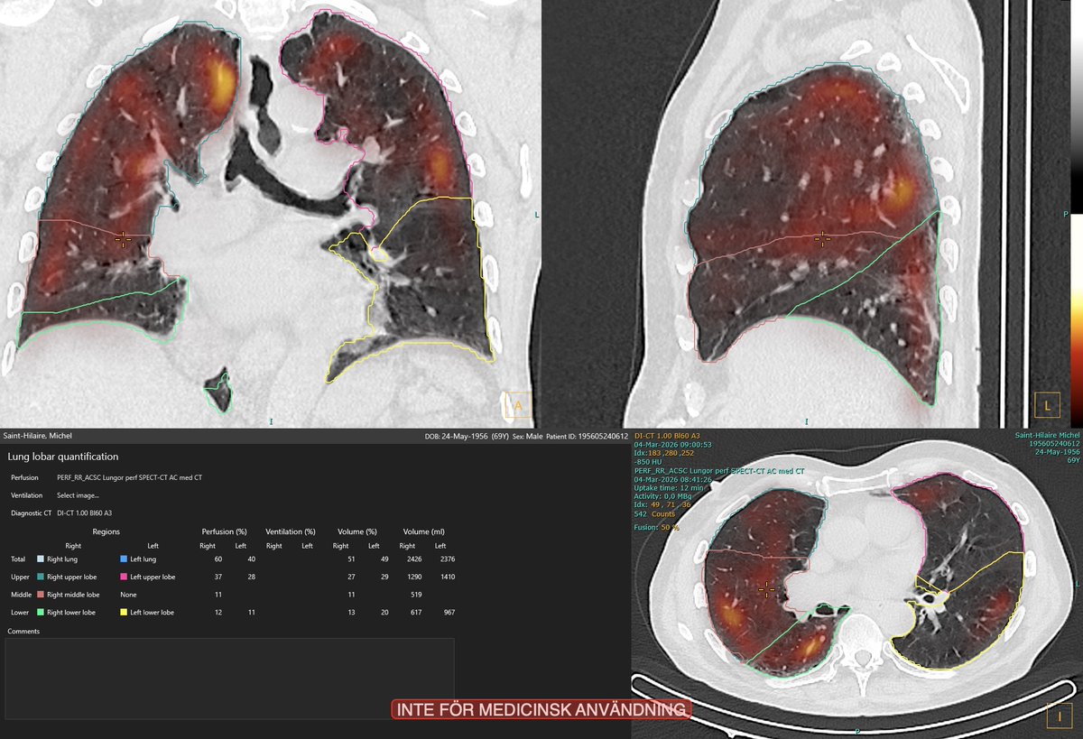
Task: Click the orientation cube marked I in axial view
Action: [1059, 716]
